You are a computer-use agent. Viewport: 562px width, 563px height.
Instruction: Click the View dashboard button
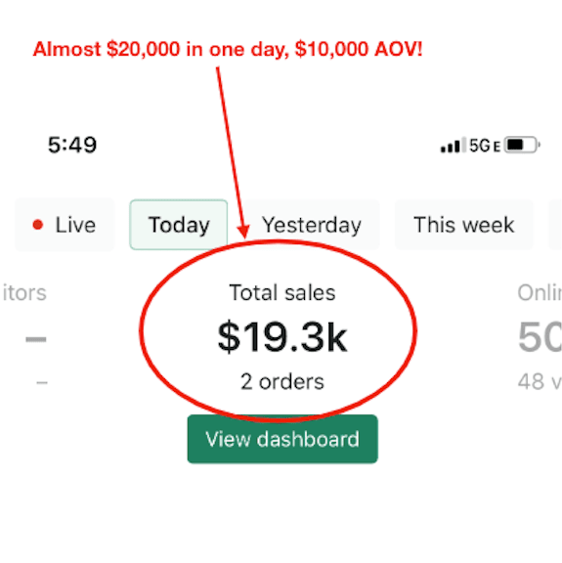tap(282, 439)
